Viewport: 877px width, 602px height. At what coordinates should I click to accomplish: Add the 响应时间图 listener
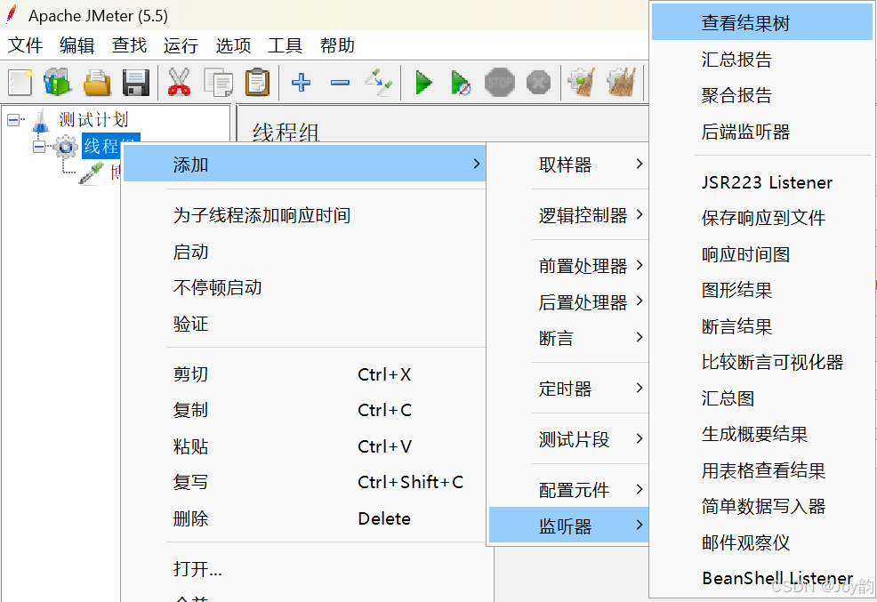[762, 254]
